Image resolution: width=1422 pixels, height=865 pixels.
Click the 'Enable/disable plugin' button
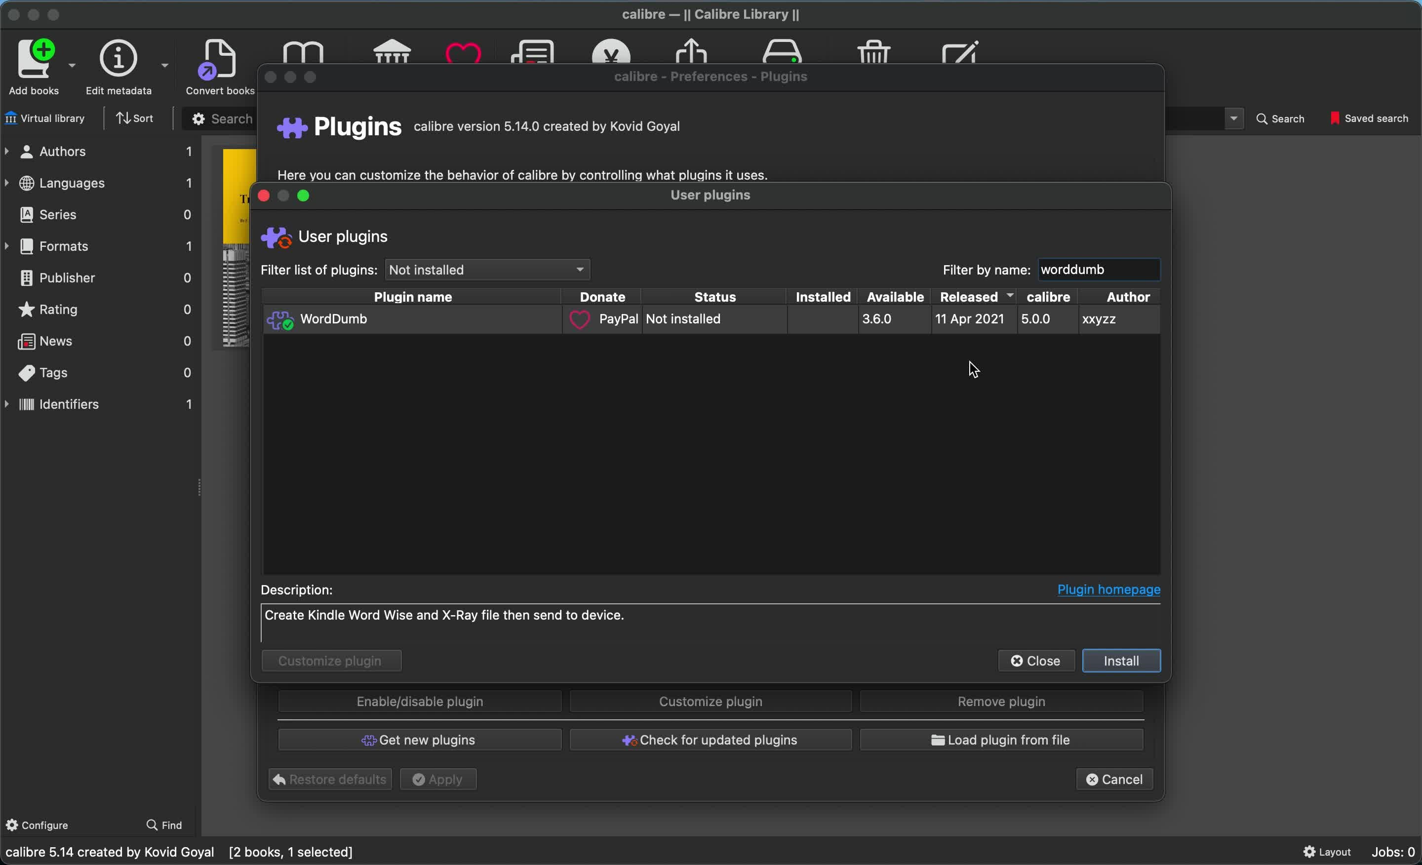pyautogui.click(x=420, y=701)
